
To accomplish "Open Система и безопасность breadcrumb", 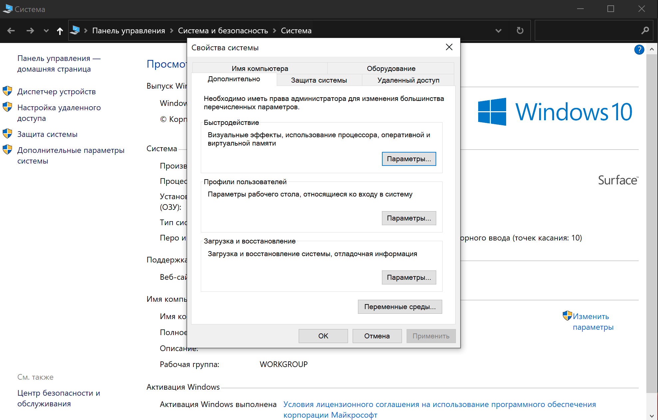I will point(223,31).
